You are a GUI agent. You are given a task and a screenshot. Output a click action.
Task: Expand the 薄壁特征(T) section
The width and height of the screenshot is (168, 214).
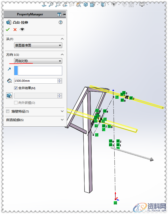(x=62, y=111)
